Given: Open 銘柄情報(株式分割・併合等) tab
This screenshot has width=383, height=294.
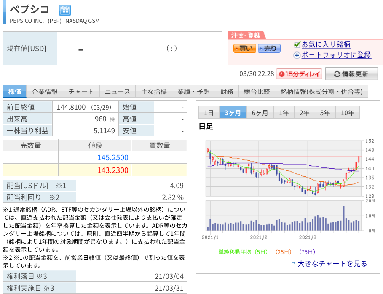Looking at the screenshot, I should tap(321, 92).
